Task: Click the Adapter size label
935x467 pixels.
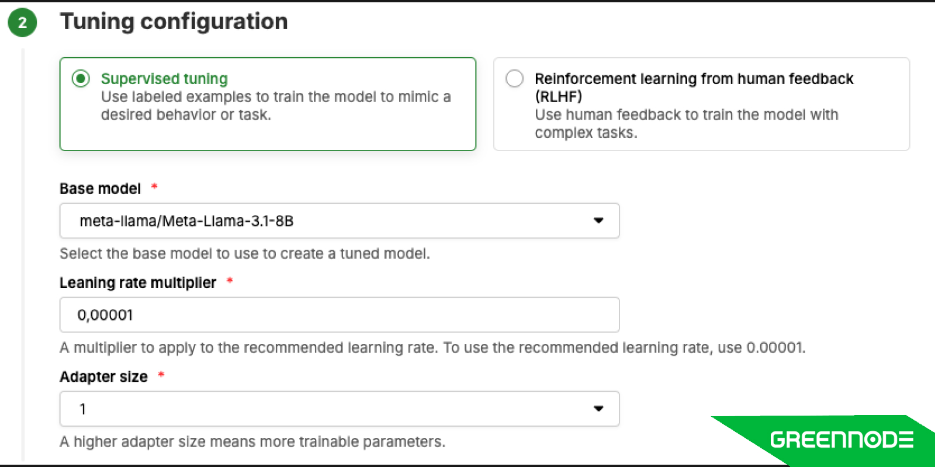Action: (103, 377)
